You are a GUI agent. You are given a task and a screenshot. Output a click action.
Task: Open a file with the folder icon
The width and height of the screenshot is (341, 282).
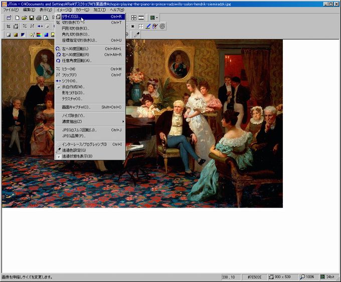click(24, 18)
